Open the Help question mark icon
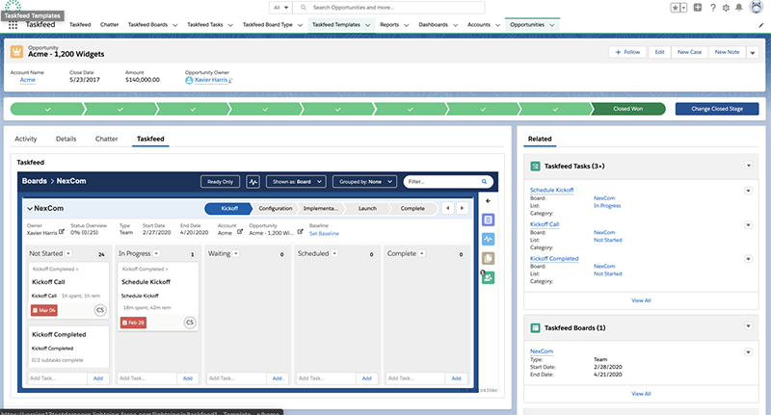This screenshot has height=415, width=771. pos(713,8)
